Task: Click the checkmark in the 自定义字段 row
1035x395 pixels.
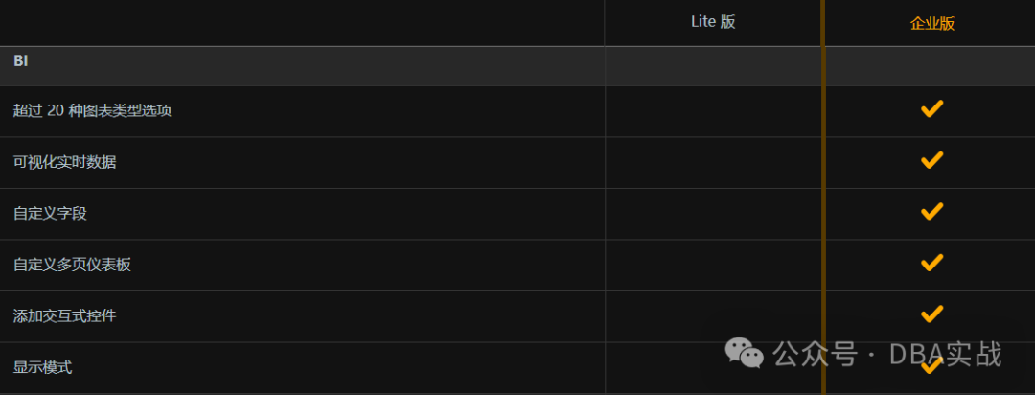Action: point(931,212)
